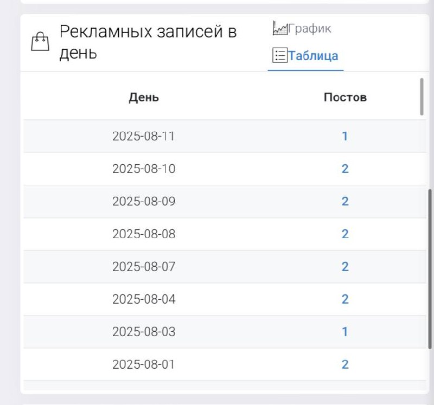Select the Таблица tab label
434x405 pixels.
tap(313, 55)
